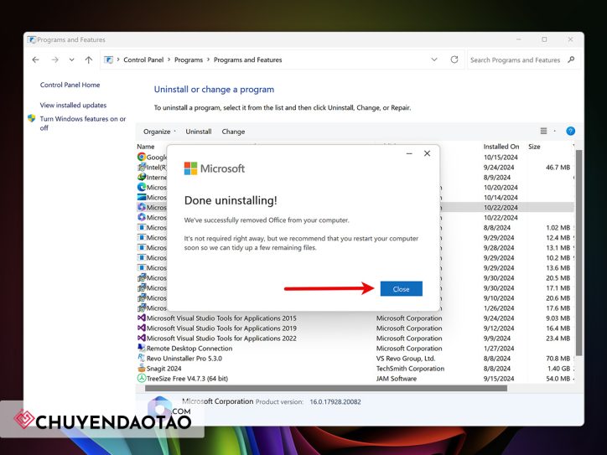Minimize the Microsoft uninstall dialog
The image size is (607, 455).
click(409, 153)
